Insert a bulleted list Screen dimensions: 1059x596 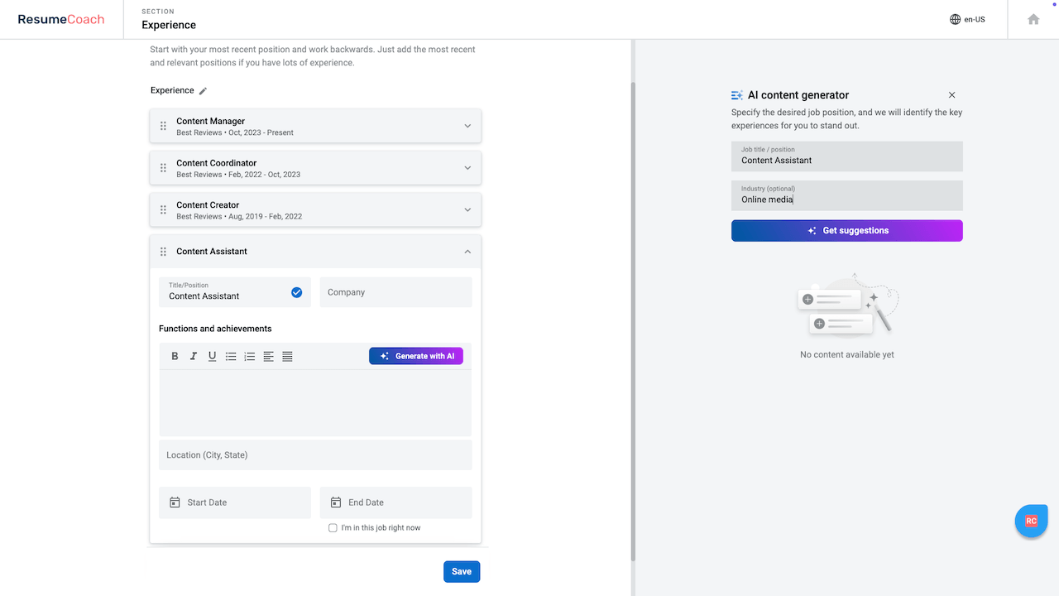coord(231,356)
